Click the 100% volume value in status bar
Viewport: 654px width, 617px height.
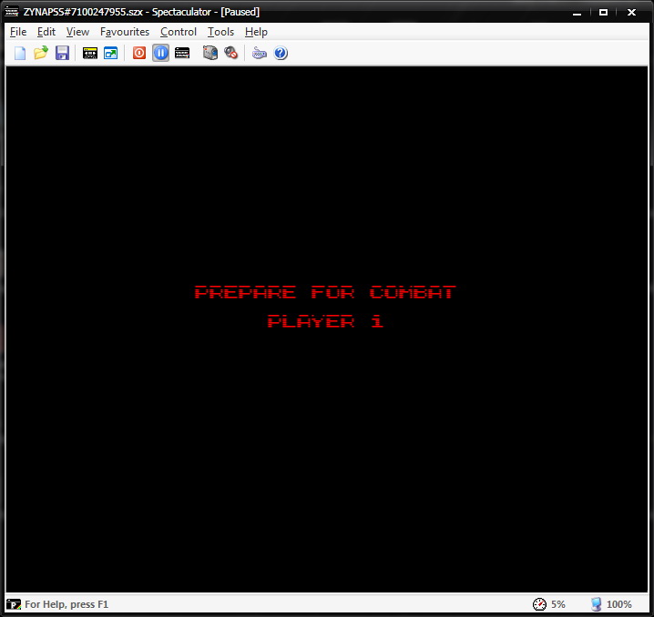coord(619,604)
